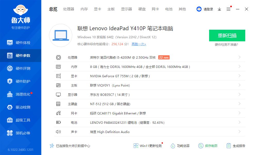Click the main disk icon
The height and width of the screenshot is (155, 253).
(58, 104)
